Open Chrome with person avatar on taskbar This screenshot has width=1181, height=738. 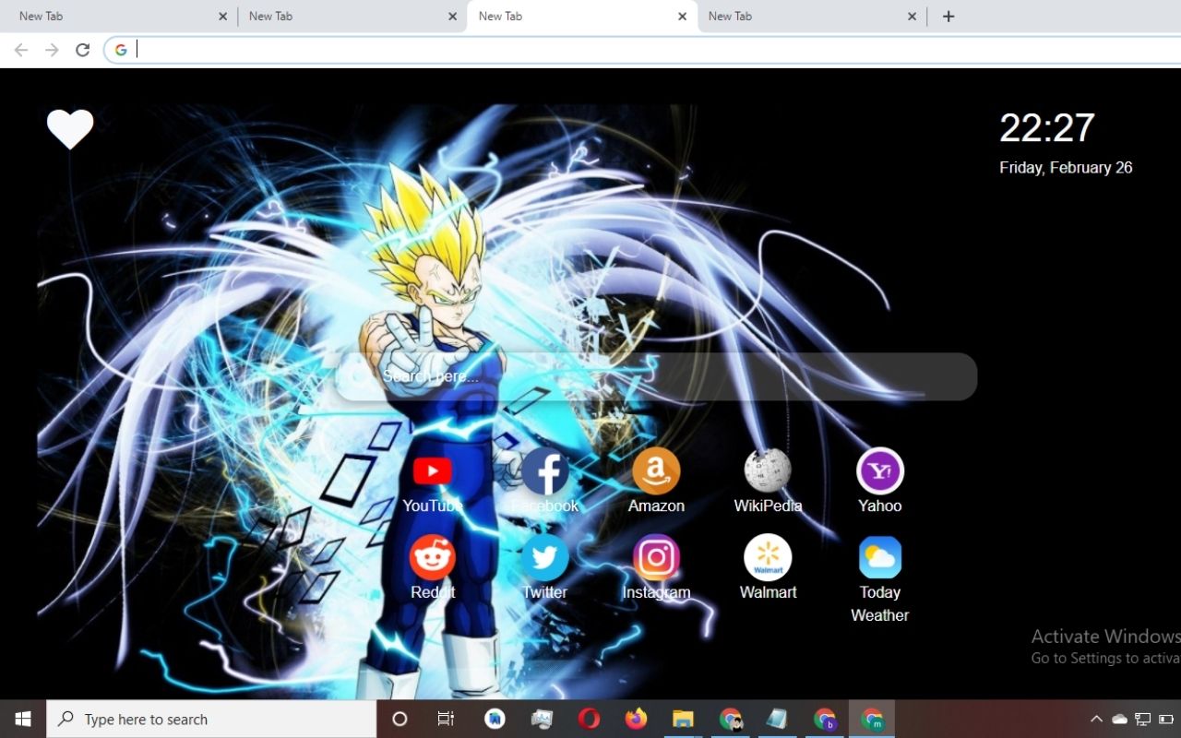coord(730,719)
